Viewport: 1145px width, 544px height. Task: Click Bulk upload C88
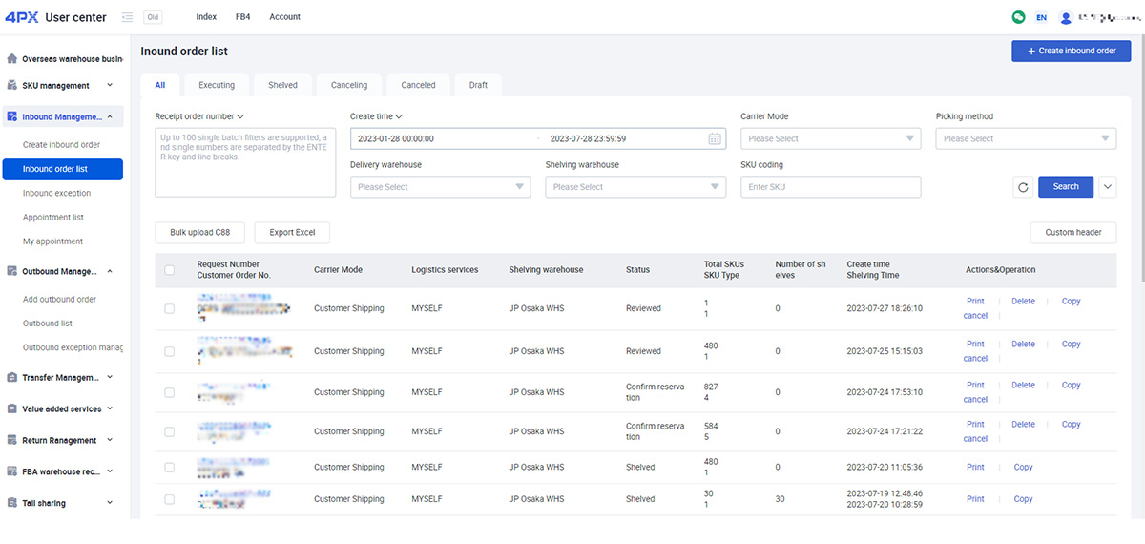coord(199,232)
